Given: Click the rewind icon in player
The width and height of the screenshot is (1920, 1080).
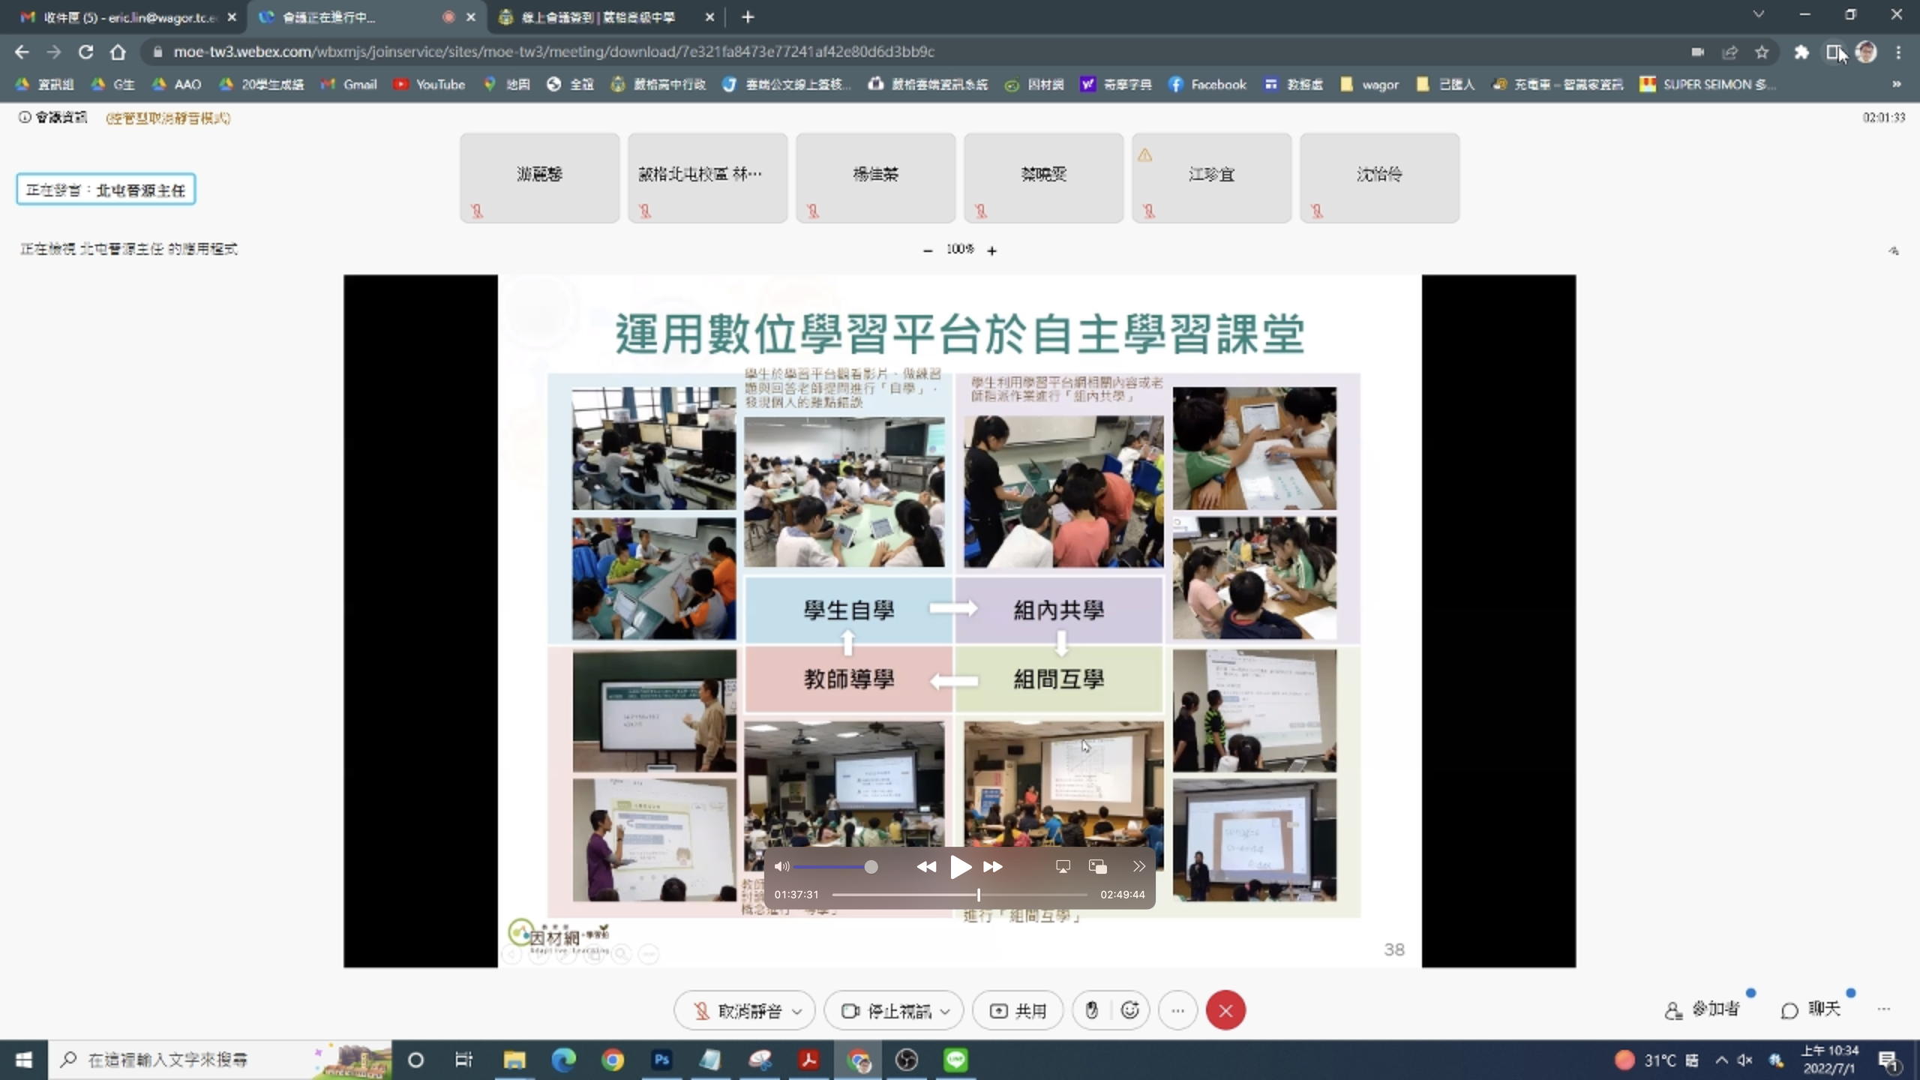Looking at the screenshot, I should pos(926,867).
